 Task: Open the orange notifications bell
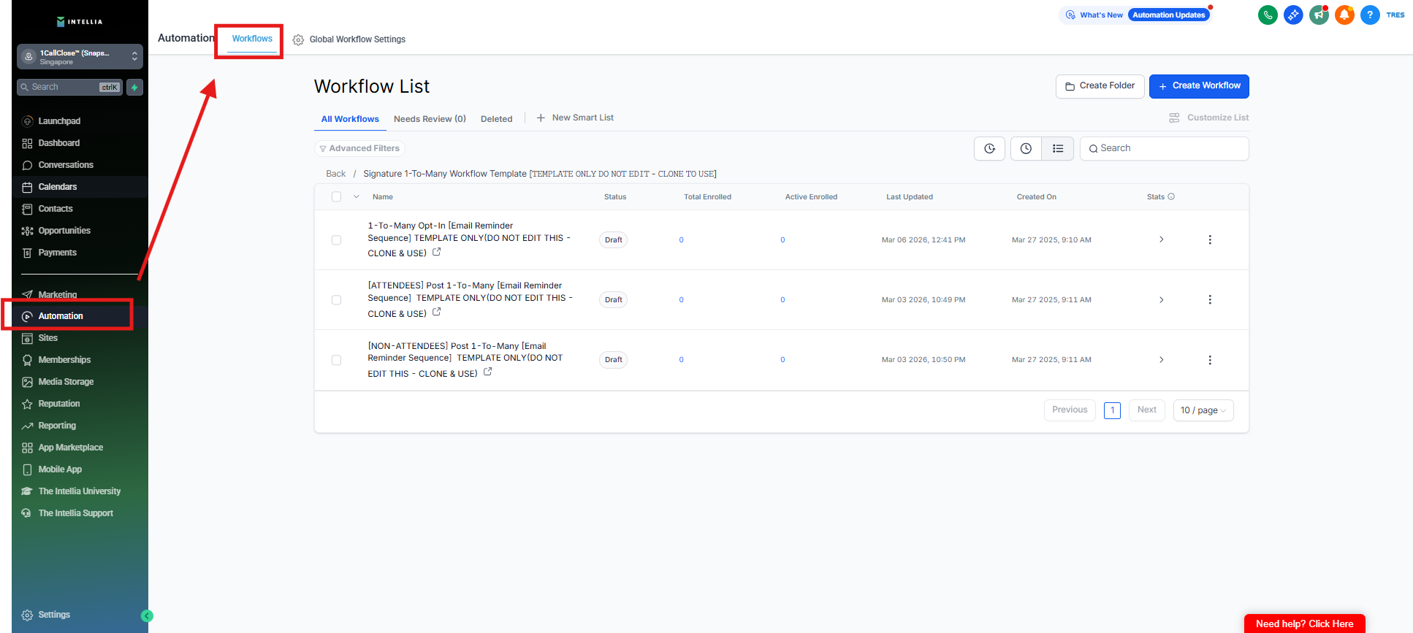point(1344,15)
